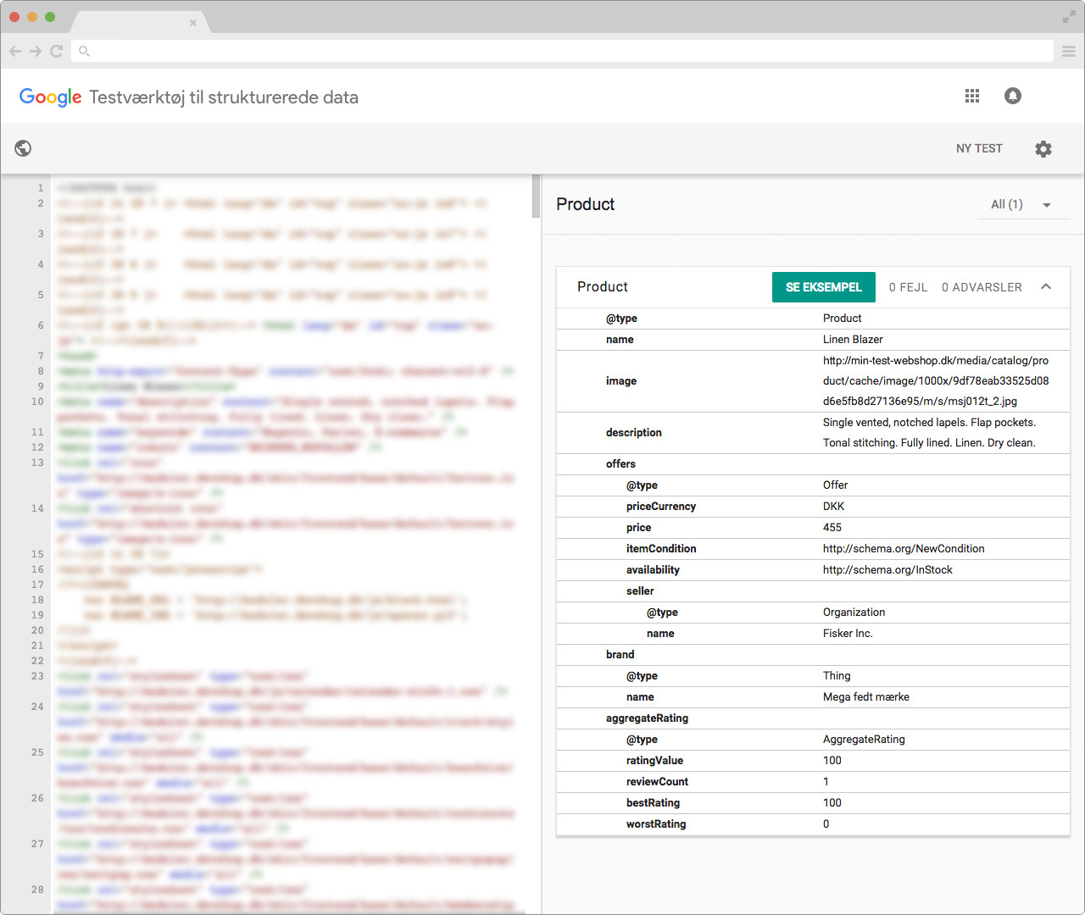Collapse the Product result card

tap(1046, 287)
